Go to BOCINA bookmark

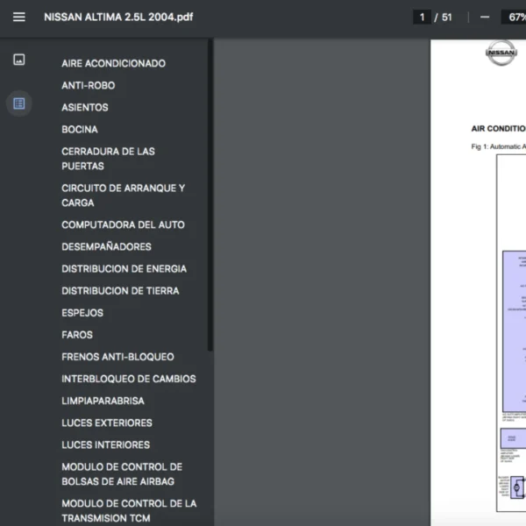[80, 130]
